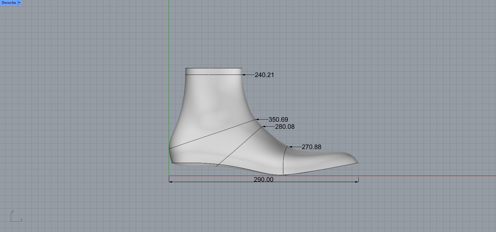Click the arrowhead of the 240.21 leader

244,75
